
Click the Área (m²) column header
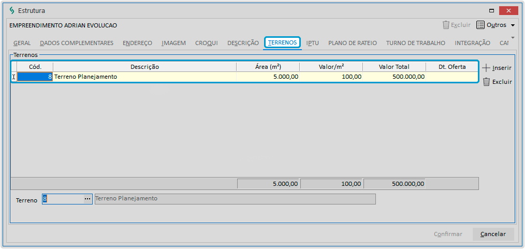(268, 67)
